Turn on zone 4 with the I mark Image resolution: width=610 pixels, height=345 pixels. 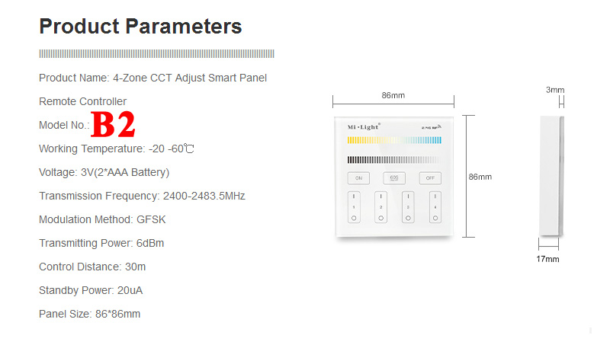click(x=435, y=196)
